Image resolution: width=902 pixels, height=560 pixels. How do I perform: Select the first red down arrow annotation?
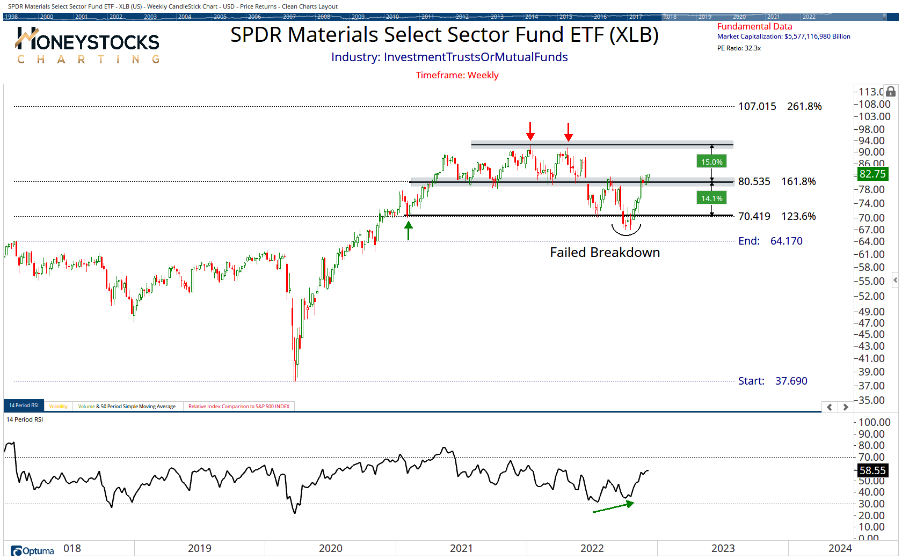tap(530, 130)
